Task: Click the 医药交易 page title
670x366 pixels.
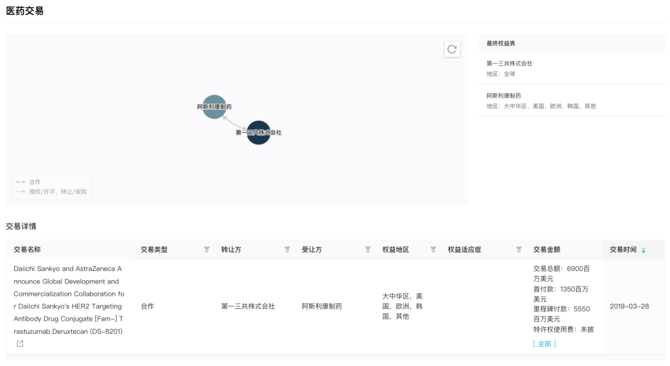Action: click(x=24, y=11)
